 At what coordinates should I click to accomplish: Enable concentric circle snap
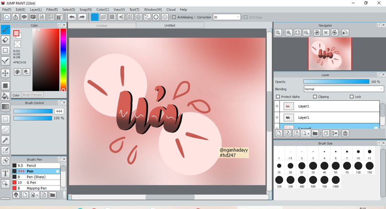tap(139, 17)
